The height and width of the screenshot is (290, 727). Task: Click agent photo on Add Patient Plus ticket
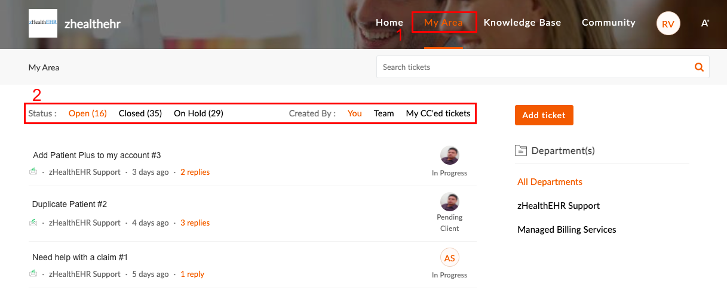(450, 155)
